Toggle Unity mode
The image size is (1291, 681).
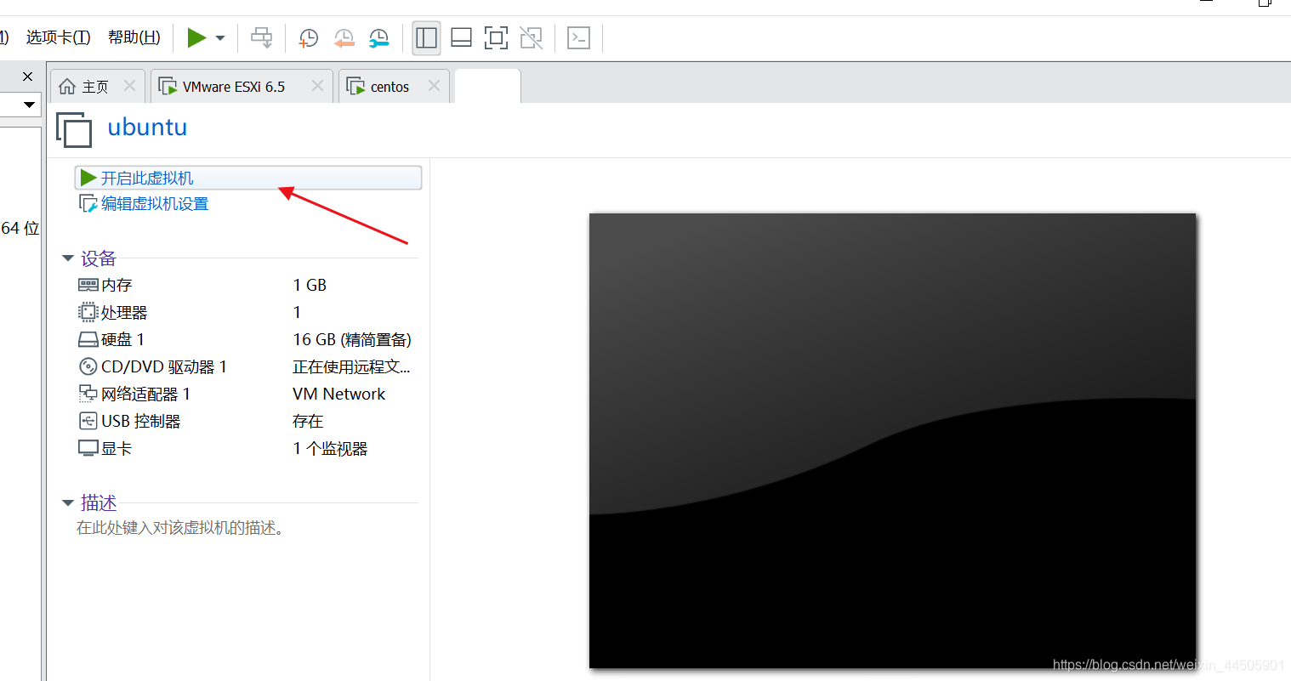coord(531,37)
